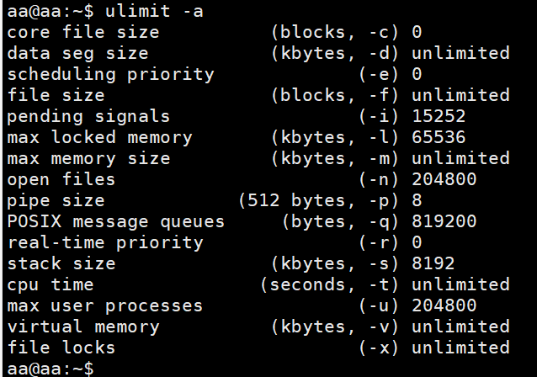Click the 'core file size' line label
This screenshot has height=377, width=537.
(82, 32)
